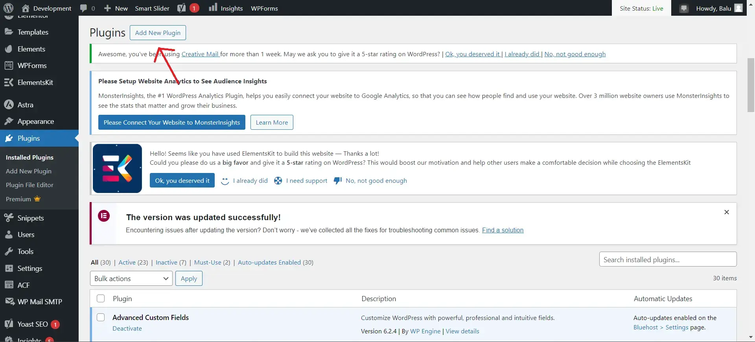This screenshot has width=755, height=342.
Task: Click the Snippets scissors icon
Action: (x=9, y=218)
